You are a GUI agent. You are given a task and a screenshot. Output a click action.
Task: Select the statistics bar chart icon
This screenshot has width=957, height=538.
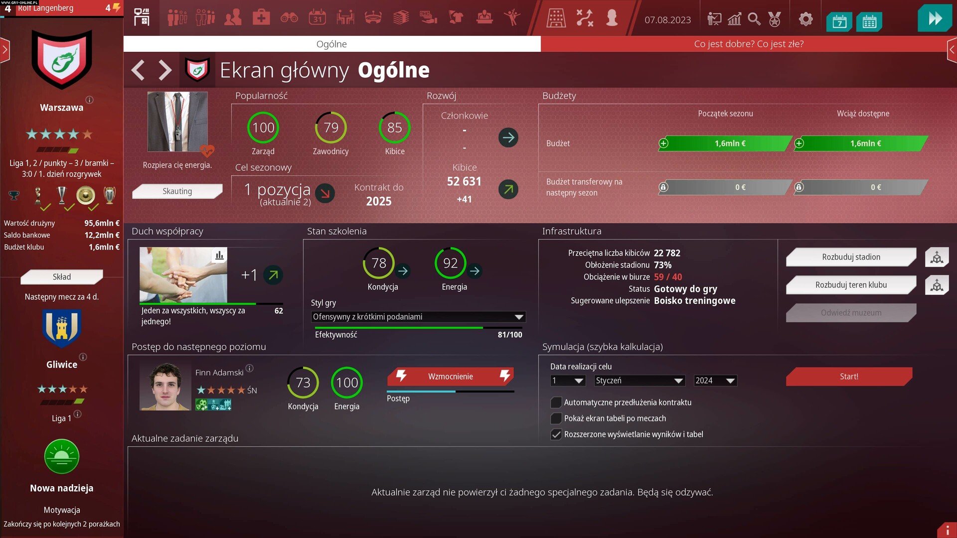point(735,19)
